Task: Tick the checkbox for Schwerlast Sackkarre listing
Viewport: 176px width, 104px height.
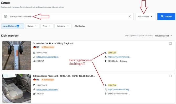Action: (x=170, y=43)
